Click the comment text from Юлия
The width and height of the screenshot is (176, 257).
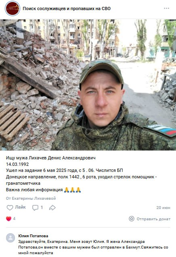tap(93, 247)
